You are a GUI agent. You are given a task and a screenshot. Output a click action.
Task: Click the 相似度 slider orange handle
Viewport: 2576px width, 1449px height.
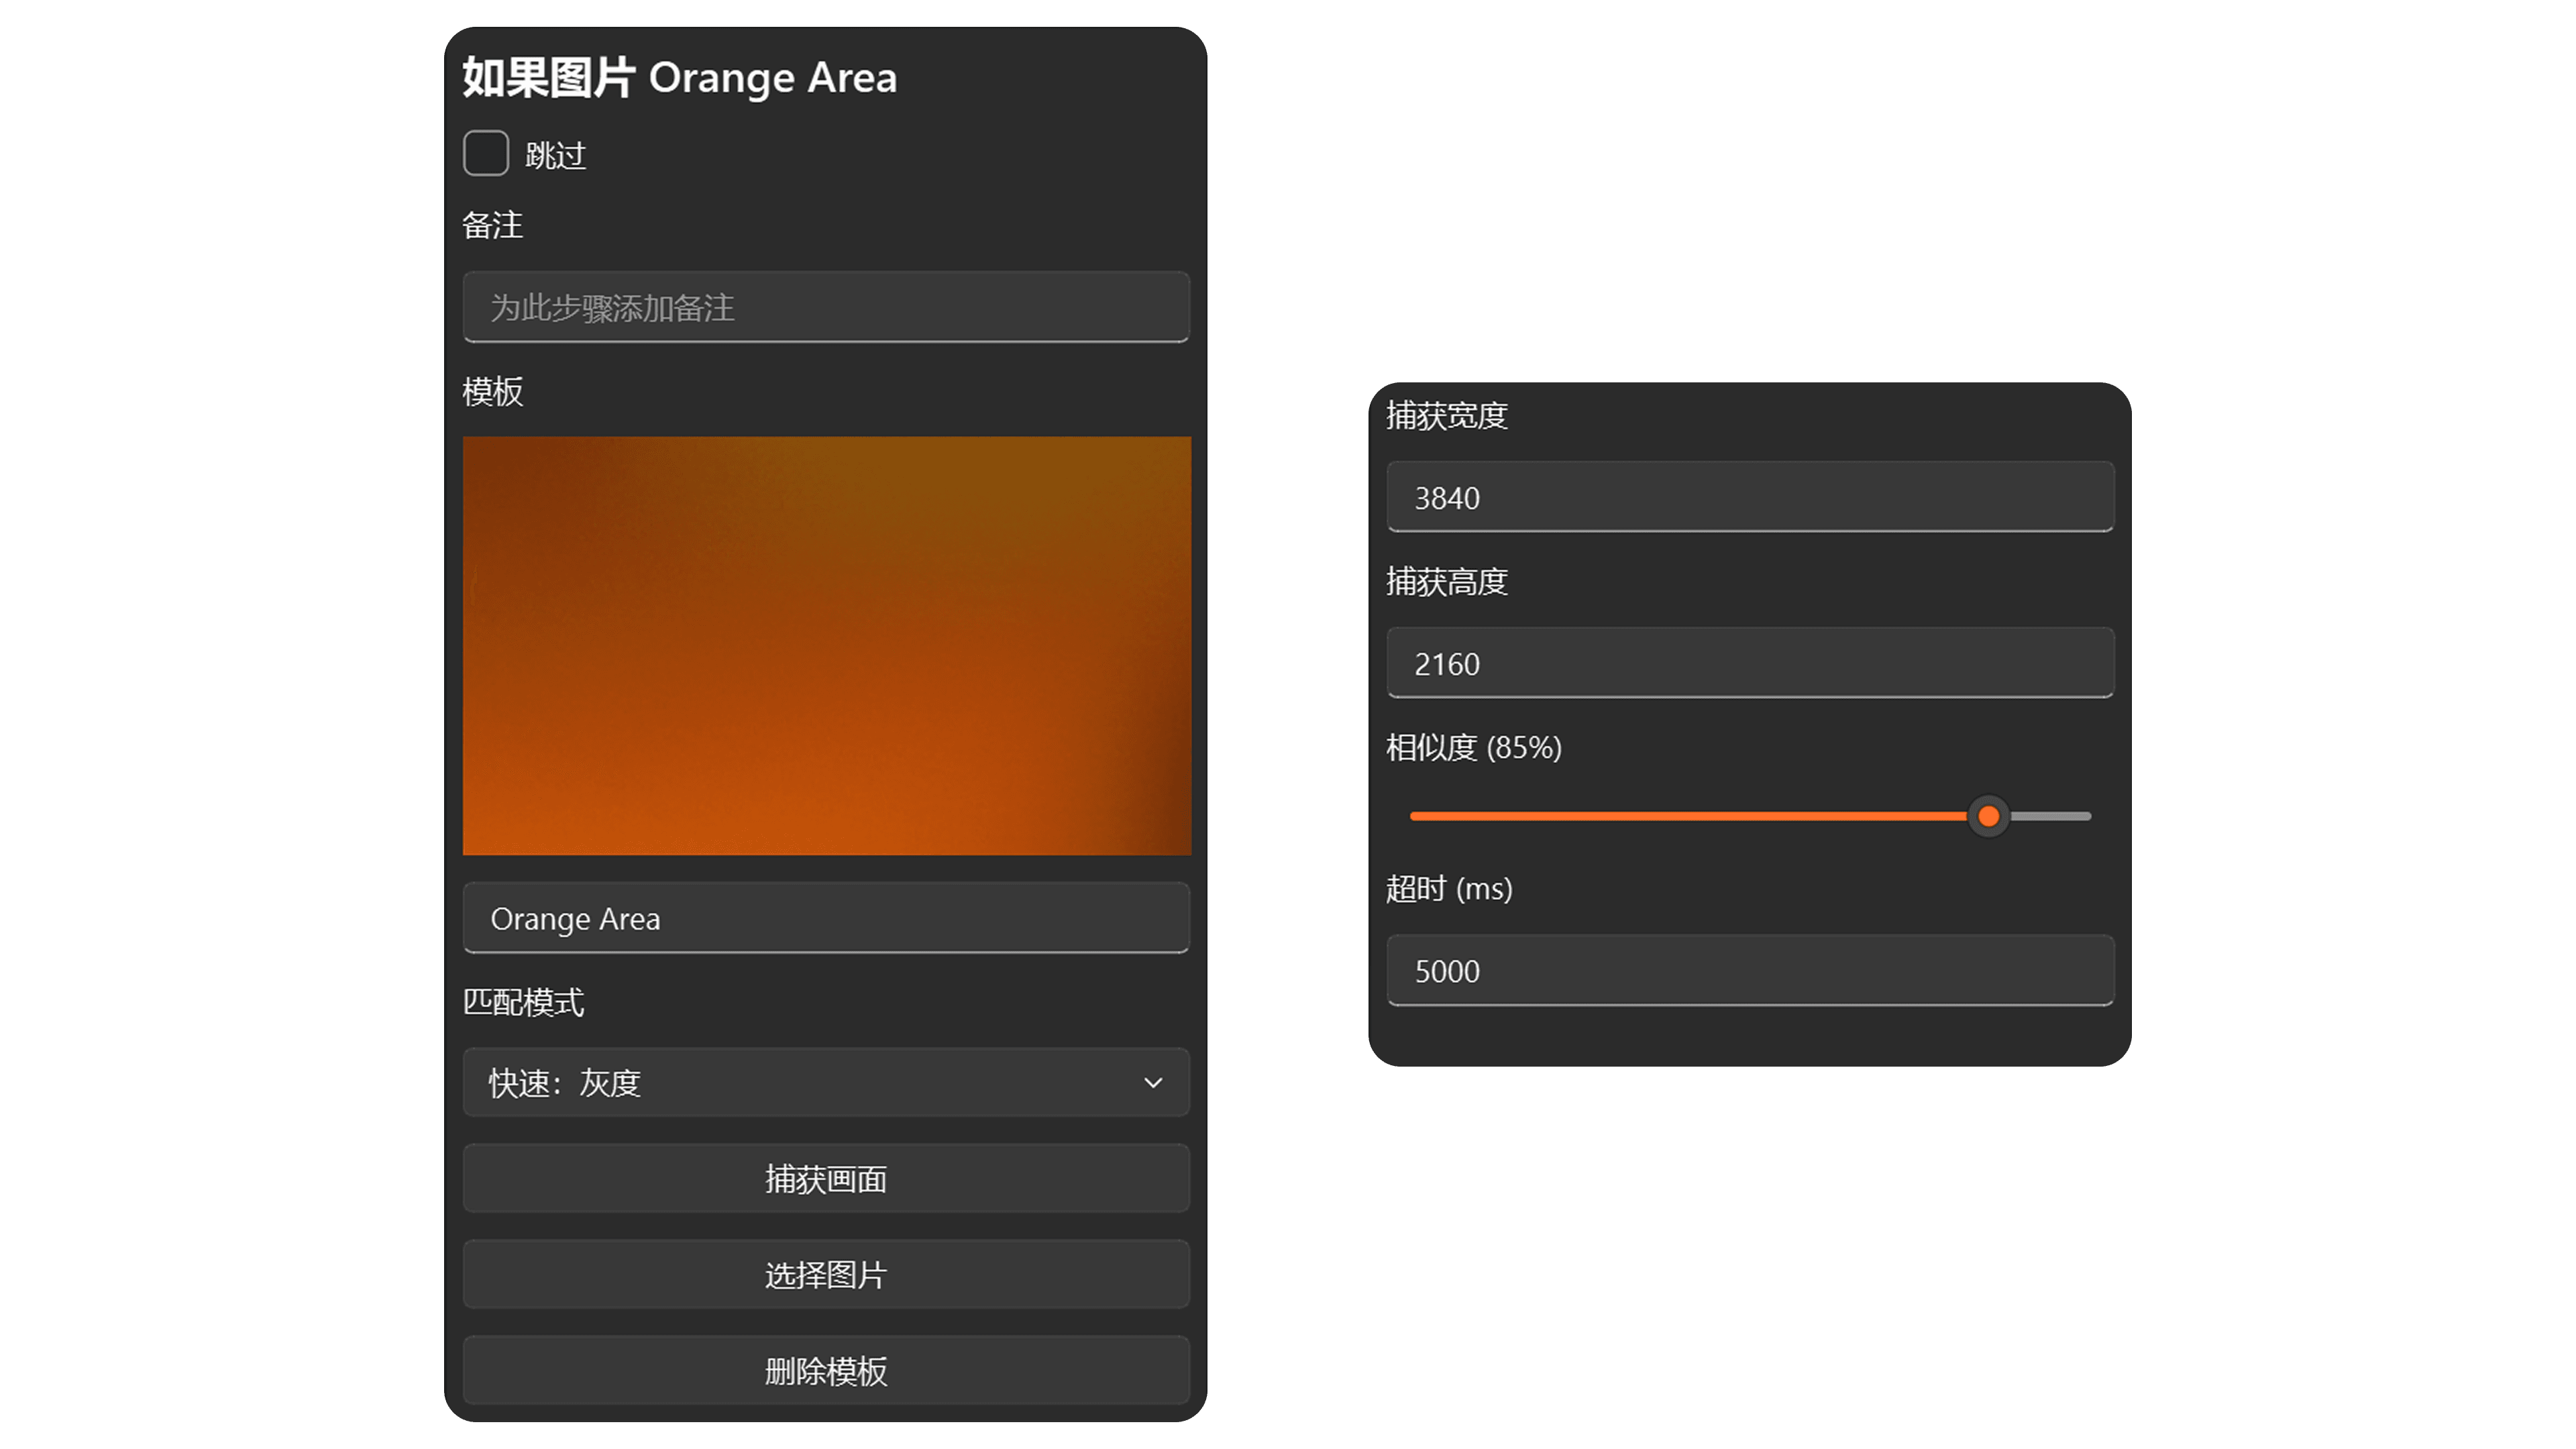(x=1988, y=817)
